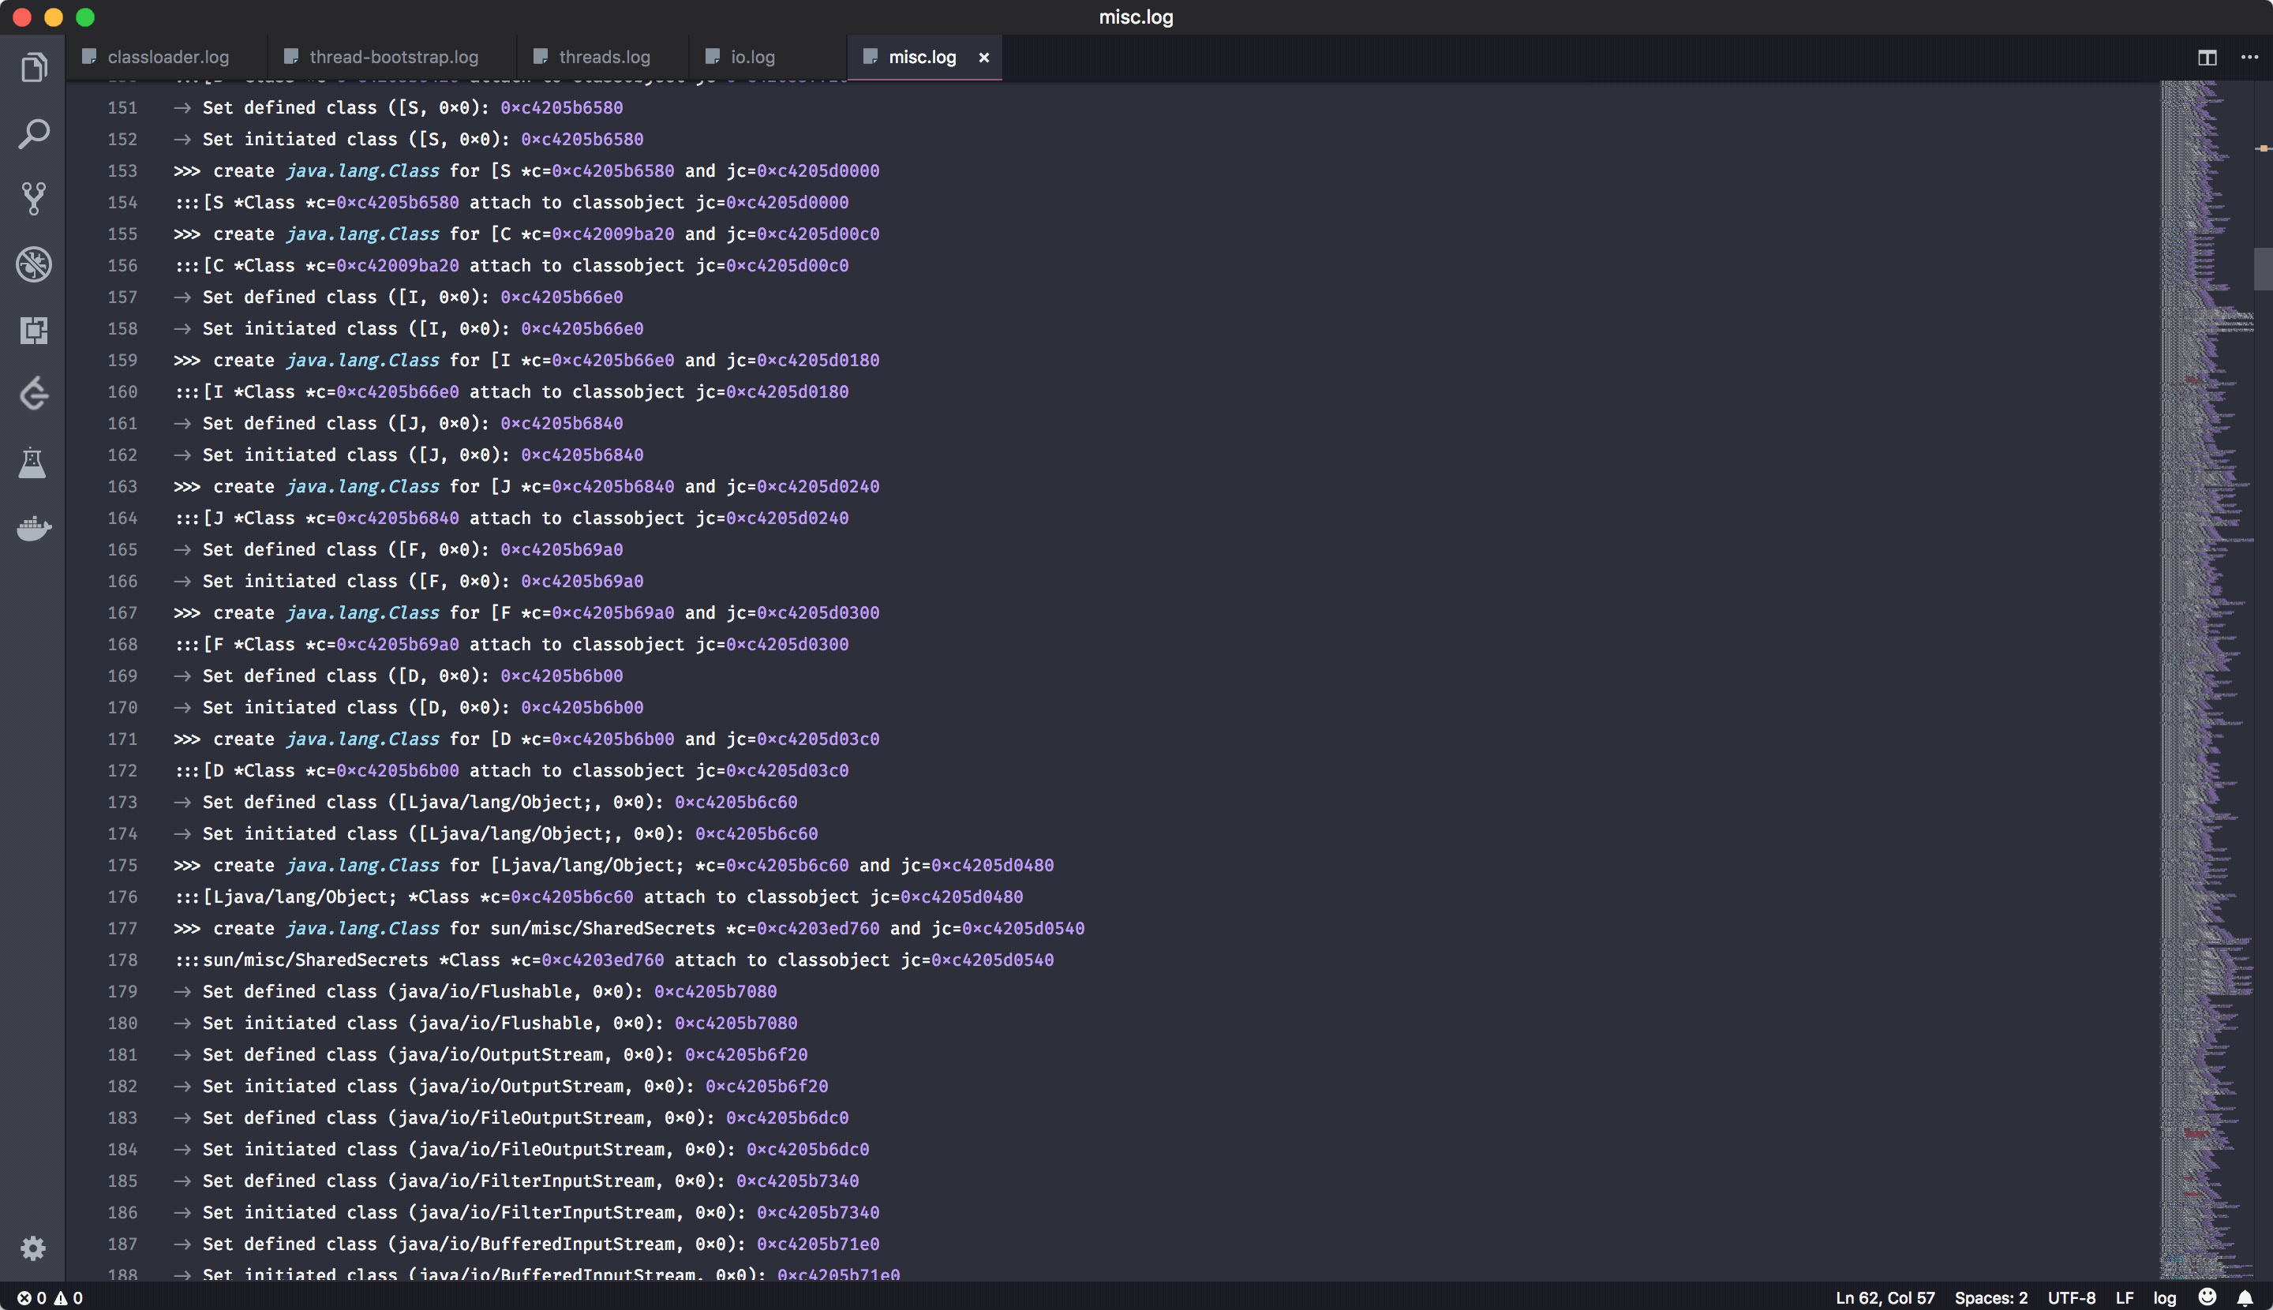Viewport: 2273px width, 1310px height.
Task: Open the Search view in activity bar
Action: click(x=33, y=134)
